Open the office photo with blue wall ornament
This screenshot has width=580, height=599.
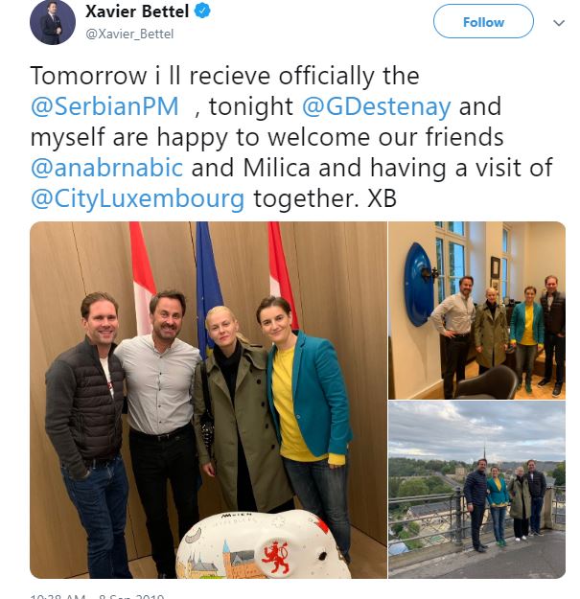tap(476, 311)
